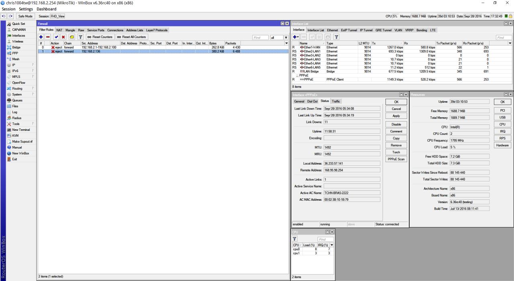Click Reset Counters button
The image size is (514, 281).
[x=99, y=37]
